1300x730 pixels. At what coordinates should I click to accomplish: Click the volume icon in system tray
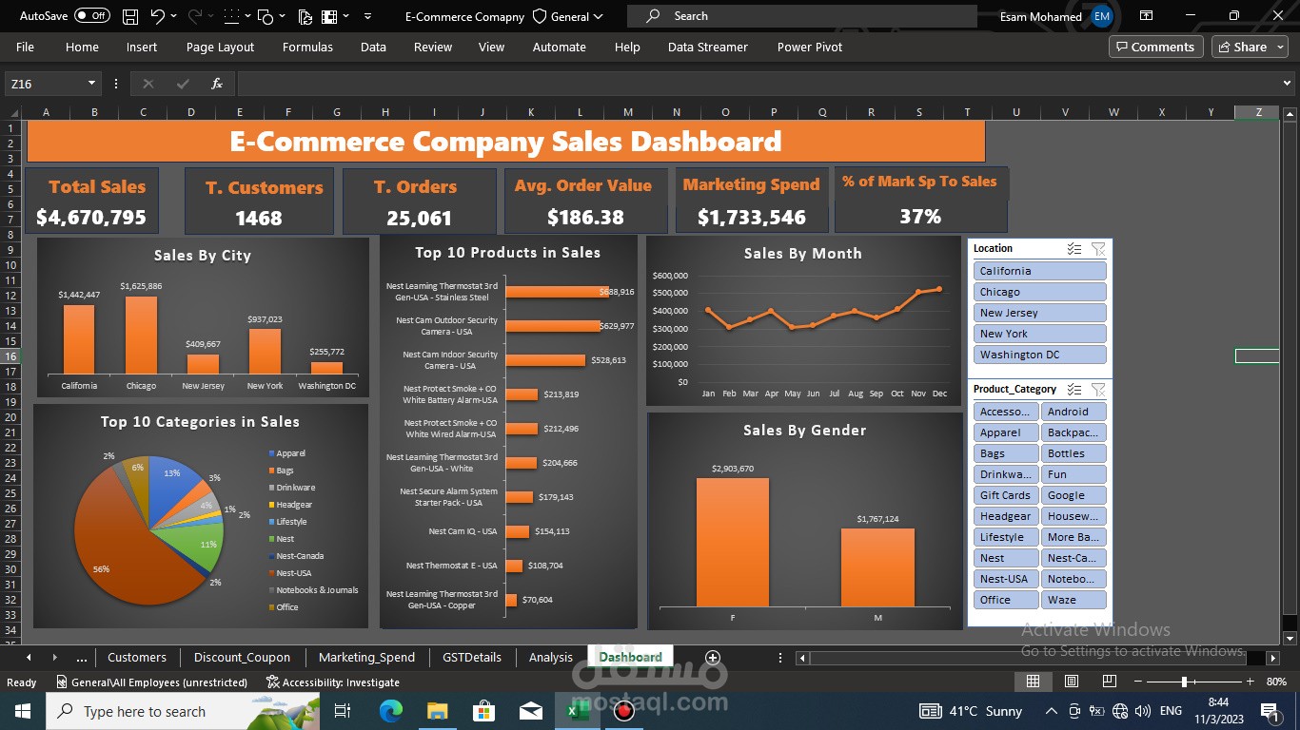coord(1144,711)
